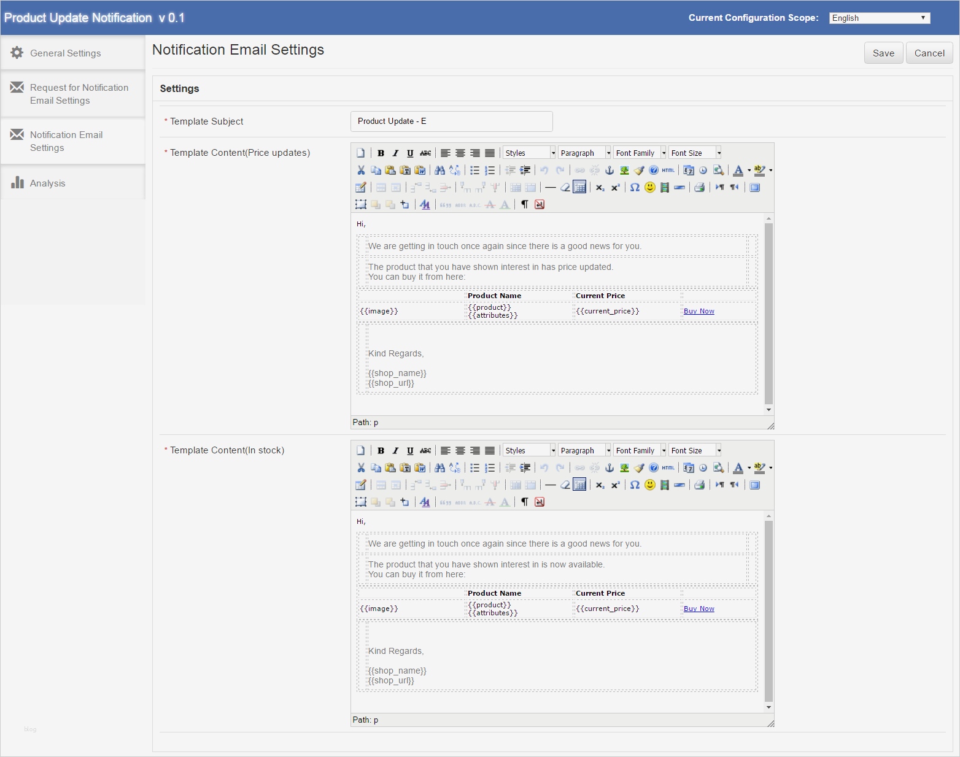Toggle show invisible characters in In stock editor
This screenshot has height=757, width=960.
click(525, 502)
